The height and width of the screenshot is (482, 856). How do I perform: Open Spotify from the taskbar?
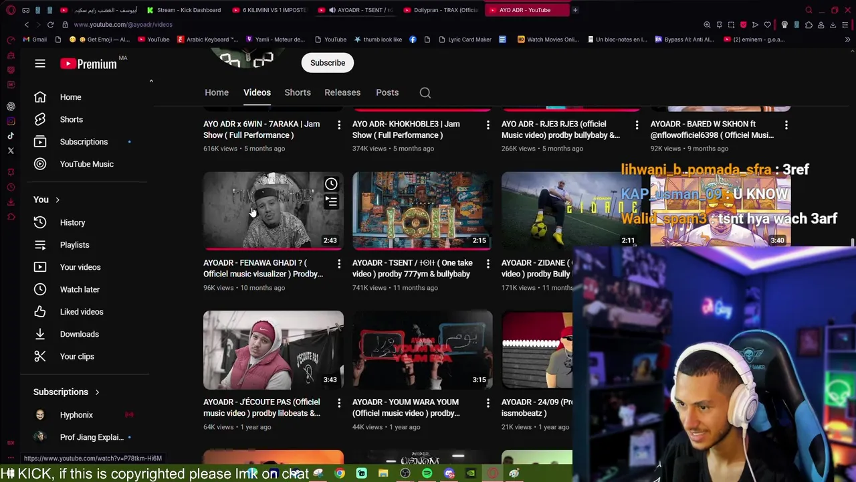(x=427, y=474)
